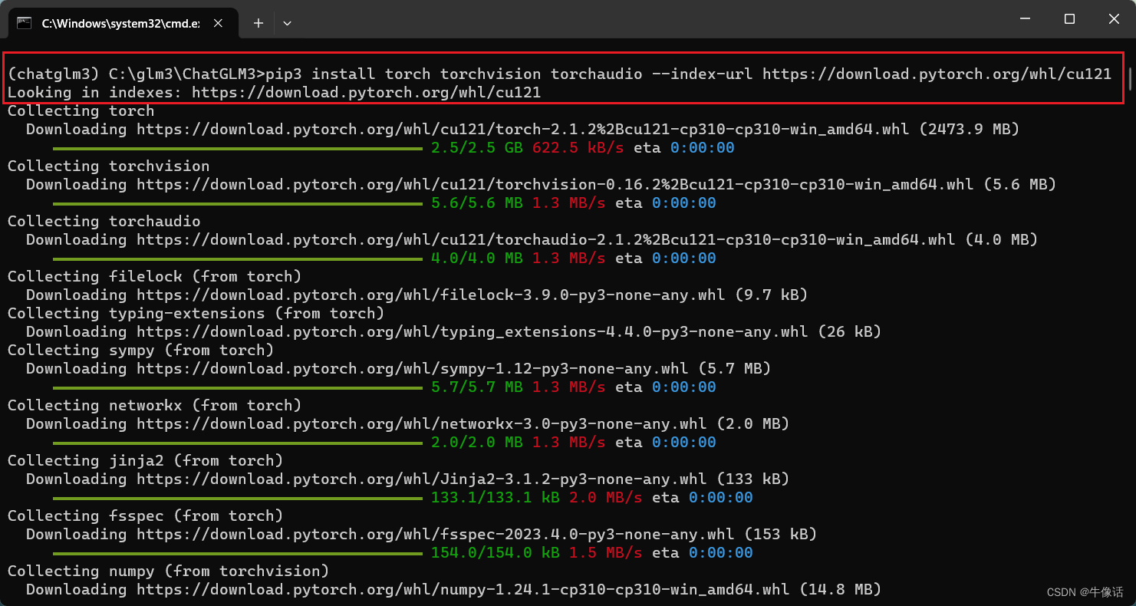Image resolution: width=1136 pixels, height=606 pixels.
Task: Click 'Collecting networkx (from torch)' line
Action: click(154, 405)
